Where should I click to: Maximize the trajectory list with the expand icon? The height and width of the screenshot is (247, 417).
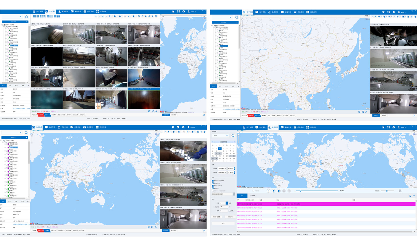click(x=410, y=196)
